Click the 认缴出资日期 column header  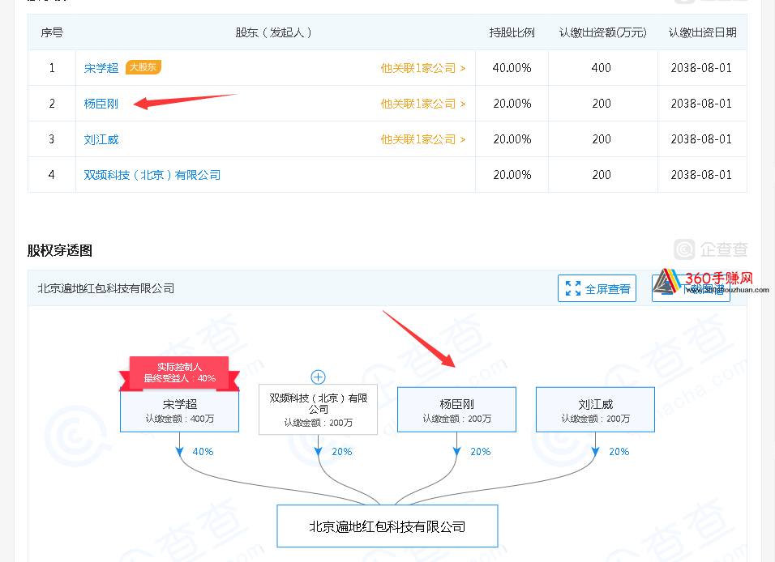pos(702,32)
